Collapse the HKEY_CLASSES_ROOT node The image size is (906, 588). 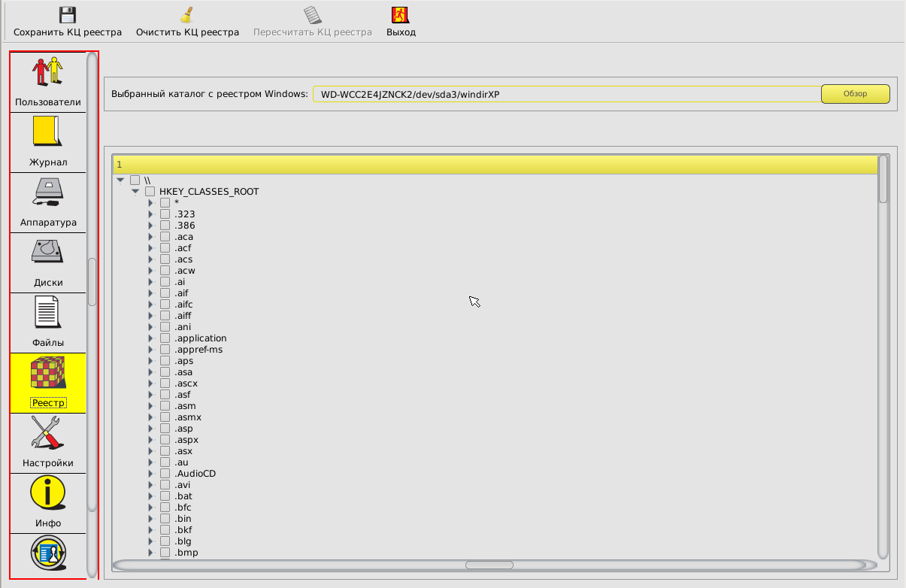[135, 192]
